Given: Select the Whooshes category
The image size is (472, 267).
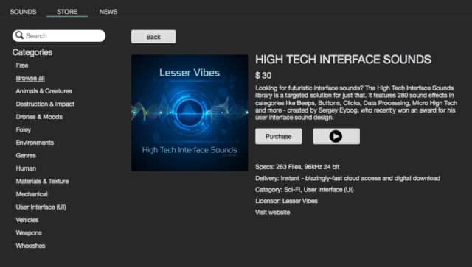Looking at the screenshot, I should click(30, 246).
